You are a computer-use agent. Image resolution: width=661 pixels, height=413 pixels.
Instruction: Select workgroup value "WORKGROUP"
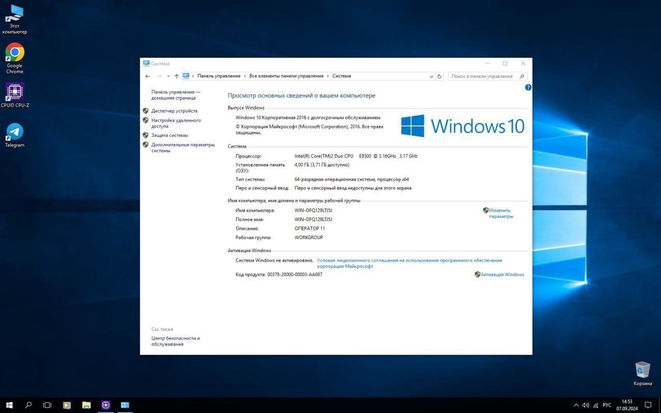pos(308,238)
